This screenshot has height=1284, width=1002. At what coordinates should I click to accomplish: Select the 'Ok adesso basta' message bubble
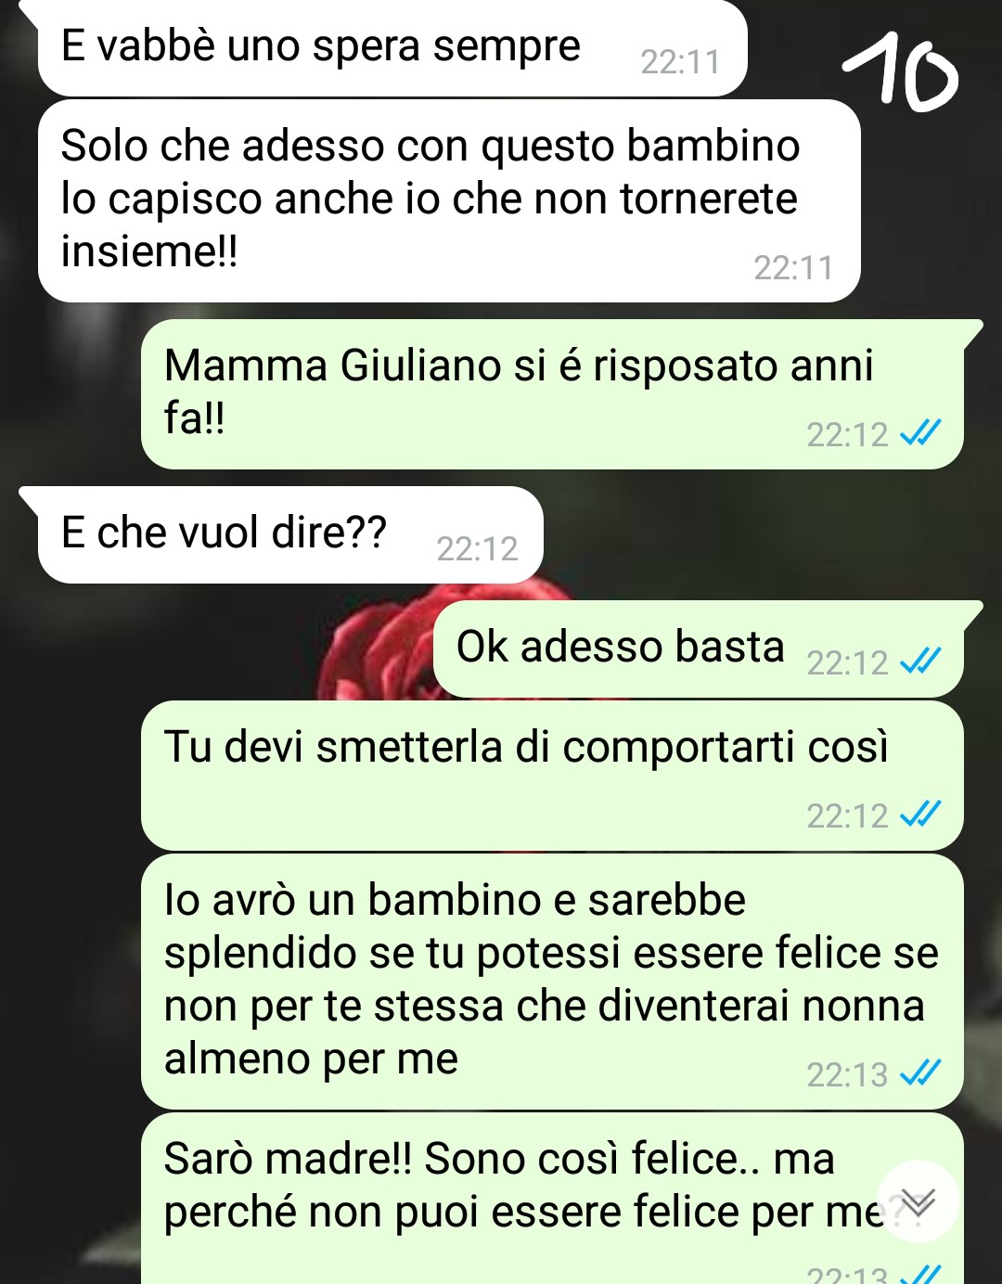699,648
